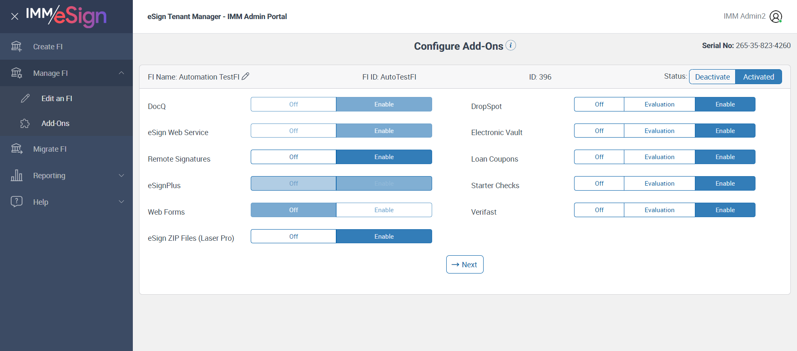Collapse the Manage FI menu chevron
The width and height of the screenshot is (797, 351).
121,73
